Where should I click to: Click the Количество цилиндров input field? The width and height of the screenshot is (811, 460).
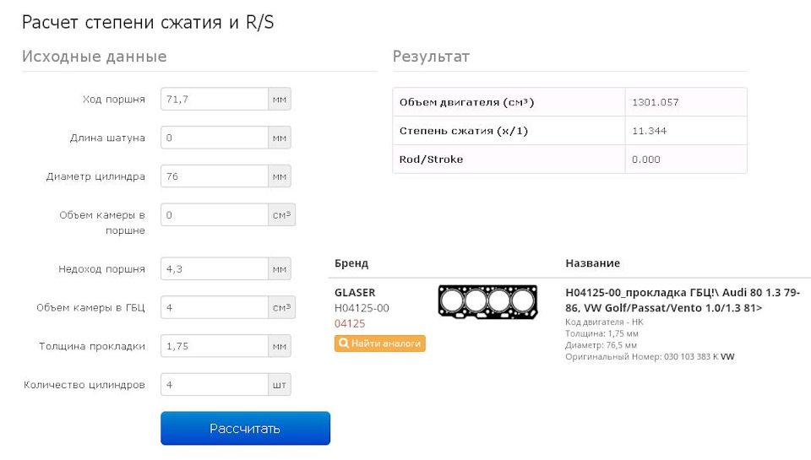pos(215,385)
